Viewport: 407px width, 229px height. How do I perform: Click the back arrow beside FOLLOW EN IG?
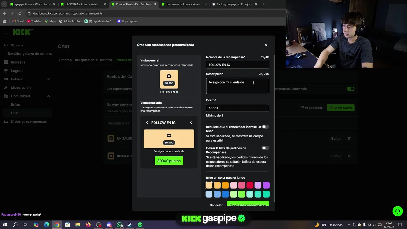point(147,123)
